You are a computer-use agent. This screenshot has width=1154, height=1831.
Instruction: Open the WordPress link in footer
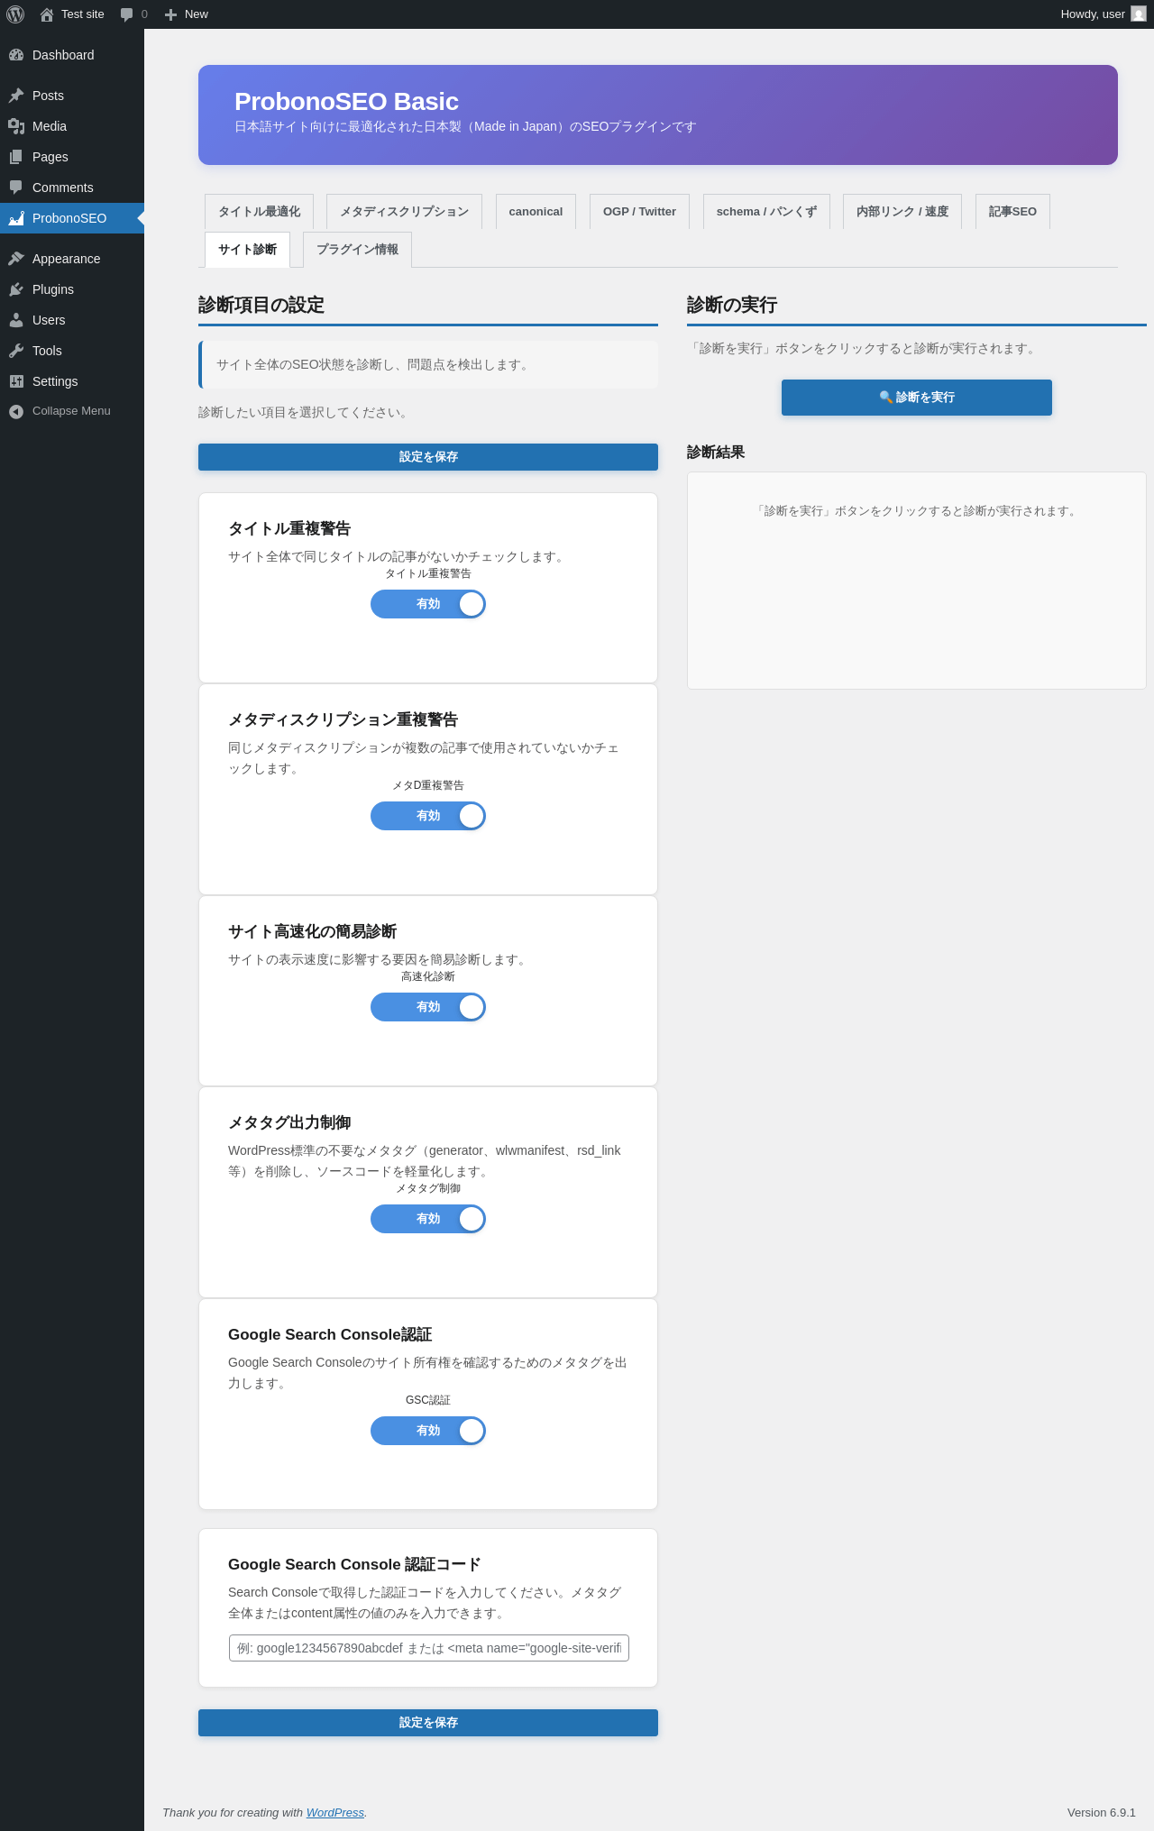point(335,1812)
